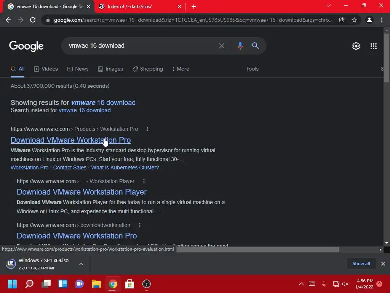This screenshot has height=293, width=390.
Task: Close the vmwae 16 download tab
Action: tap(88, 6)
